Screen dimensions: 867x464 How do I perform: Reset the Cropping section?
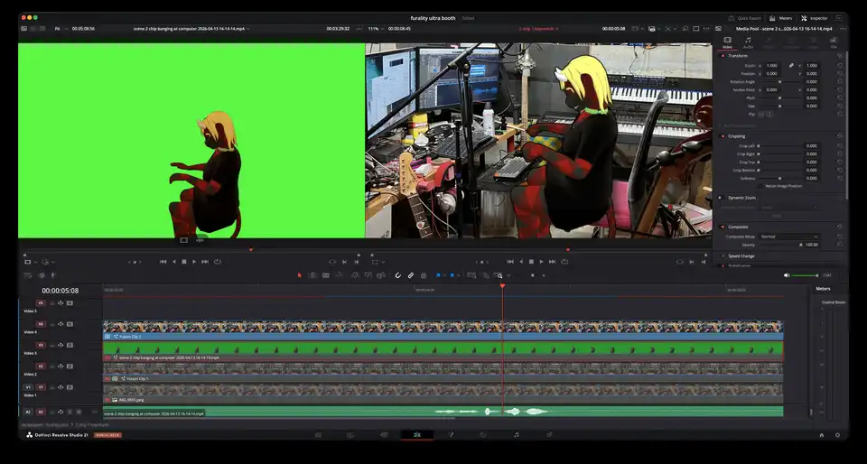point(840,136)
